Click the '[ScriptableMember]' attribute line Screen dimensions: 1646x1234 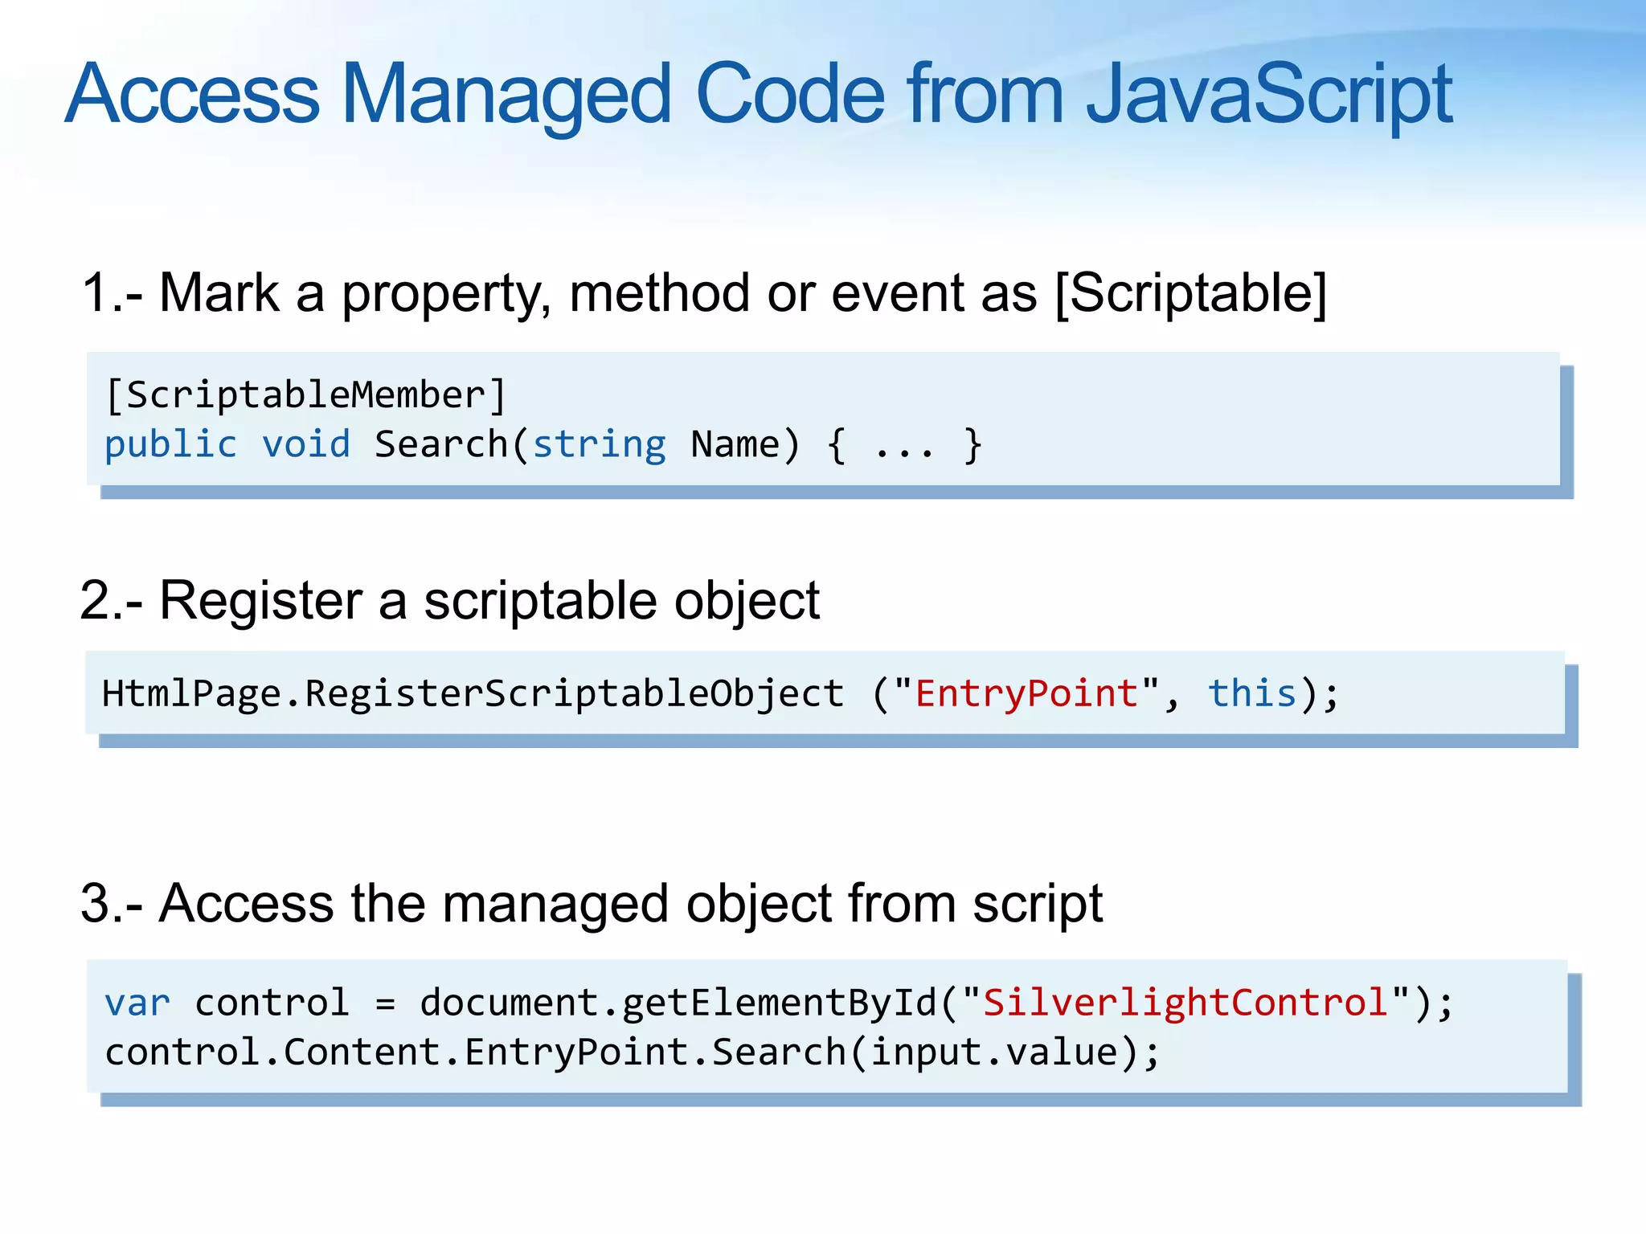306,395
